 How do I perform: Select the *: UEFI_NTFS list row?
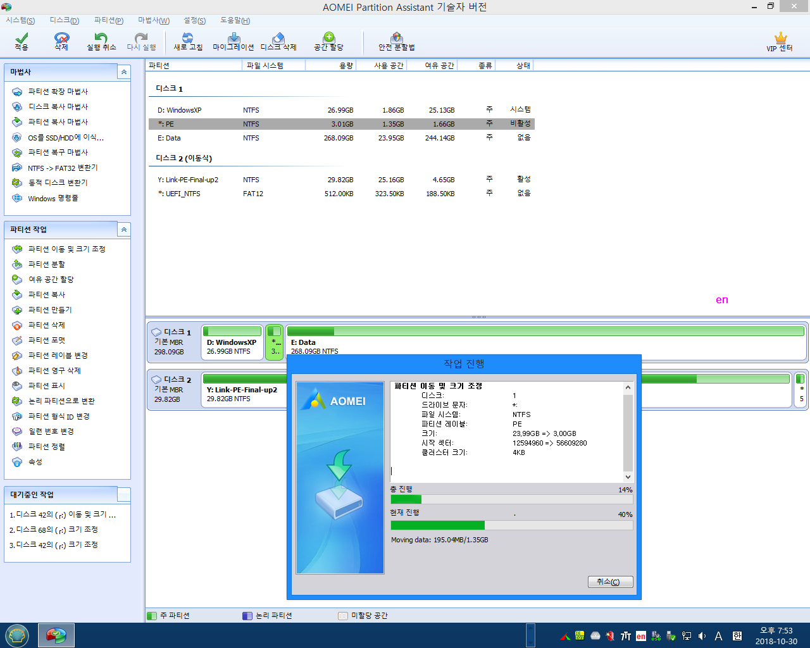tap(342, 194)
